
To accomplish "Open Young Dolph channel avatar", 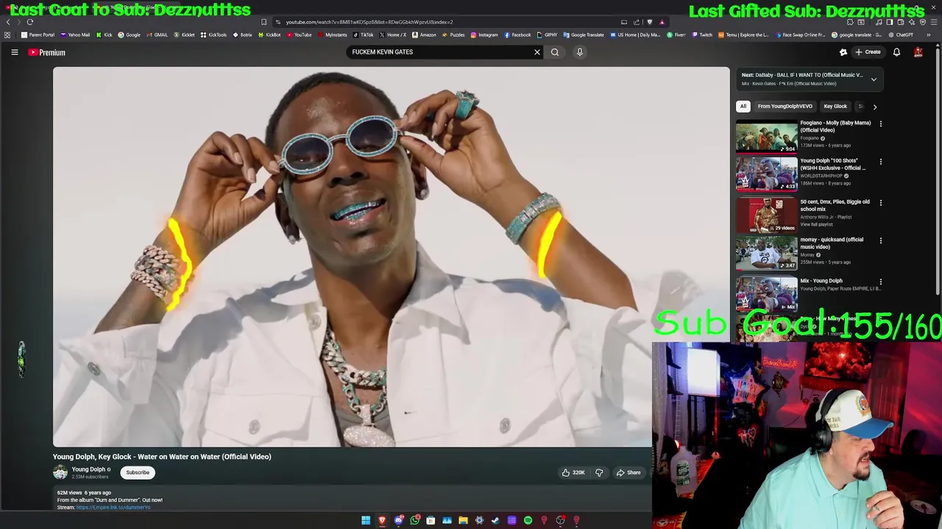I will click(60, 472).
